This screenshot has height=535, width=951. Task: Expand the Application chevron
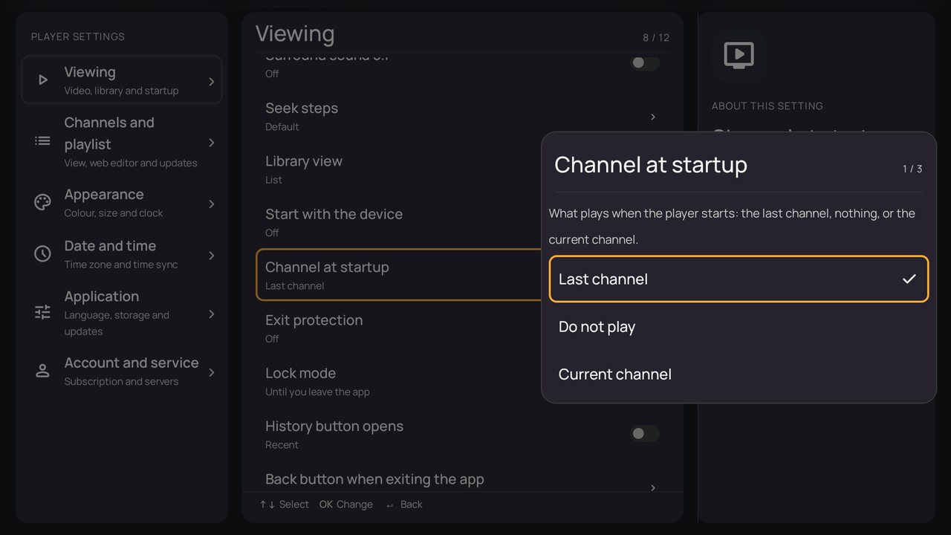[212, 314]
